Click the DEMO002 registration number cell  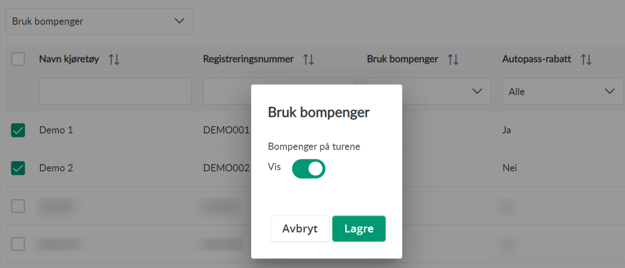pos(226,168)
